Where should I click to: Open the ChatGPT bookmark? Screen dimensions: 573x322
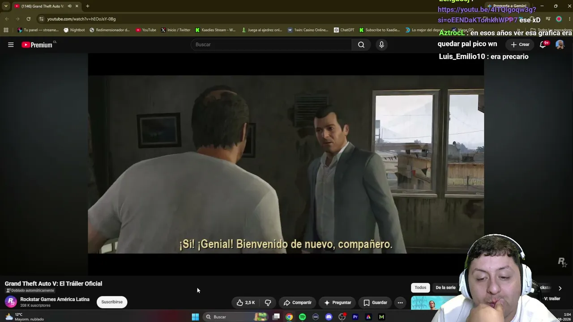point(344,30)
